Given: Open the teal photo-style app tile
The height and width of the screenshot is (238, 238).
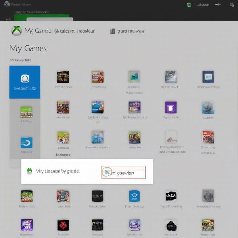Looking at the screenshot, I should (x=134, y=77).
